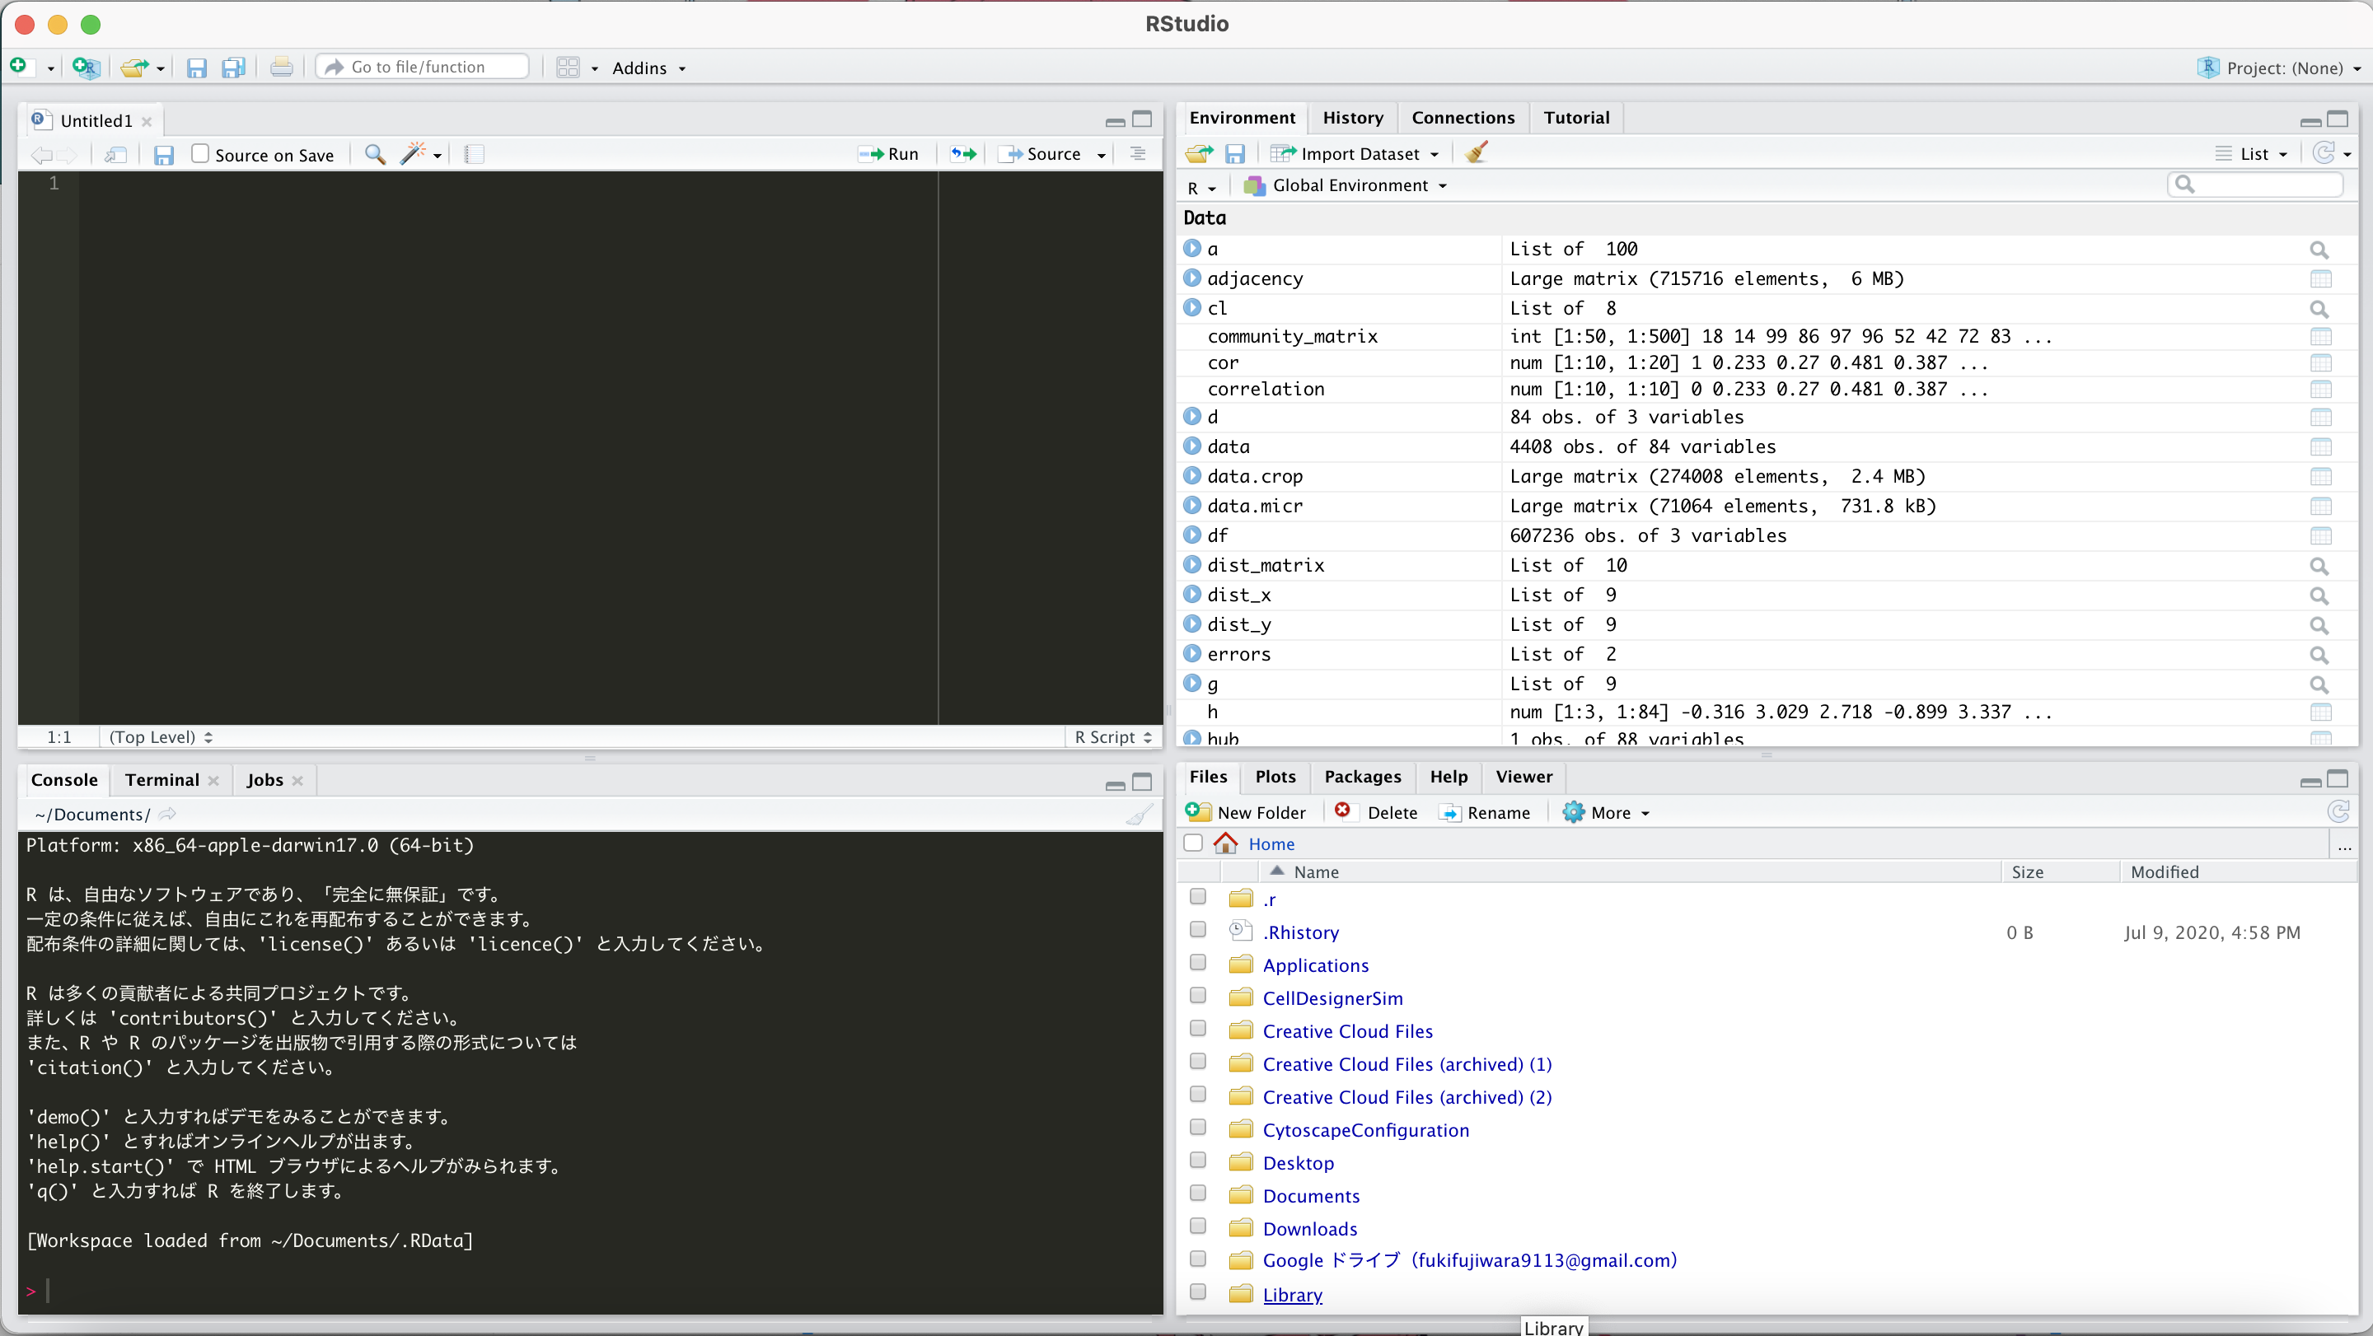Open the adjacency matrix grid viewer icon
This screenshot has width=2373, height=1336.
point(2320,278)
